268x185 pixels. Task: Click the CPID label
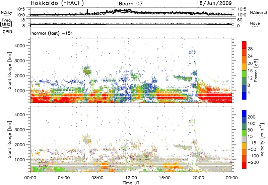[7, 32]
